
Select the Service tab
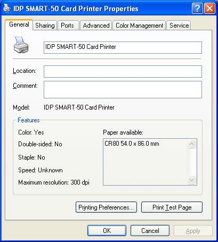point(179,26)
